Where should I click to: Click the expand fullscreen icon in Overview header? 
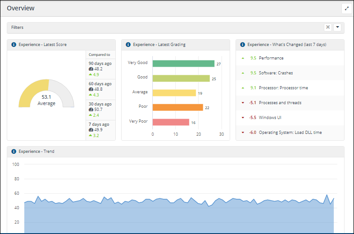(346, 8)
